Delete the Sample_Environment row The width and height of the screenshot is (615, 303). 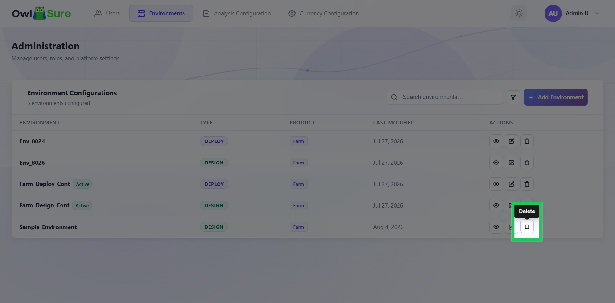pos(527,227)
